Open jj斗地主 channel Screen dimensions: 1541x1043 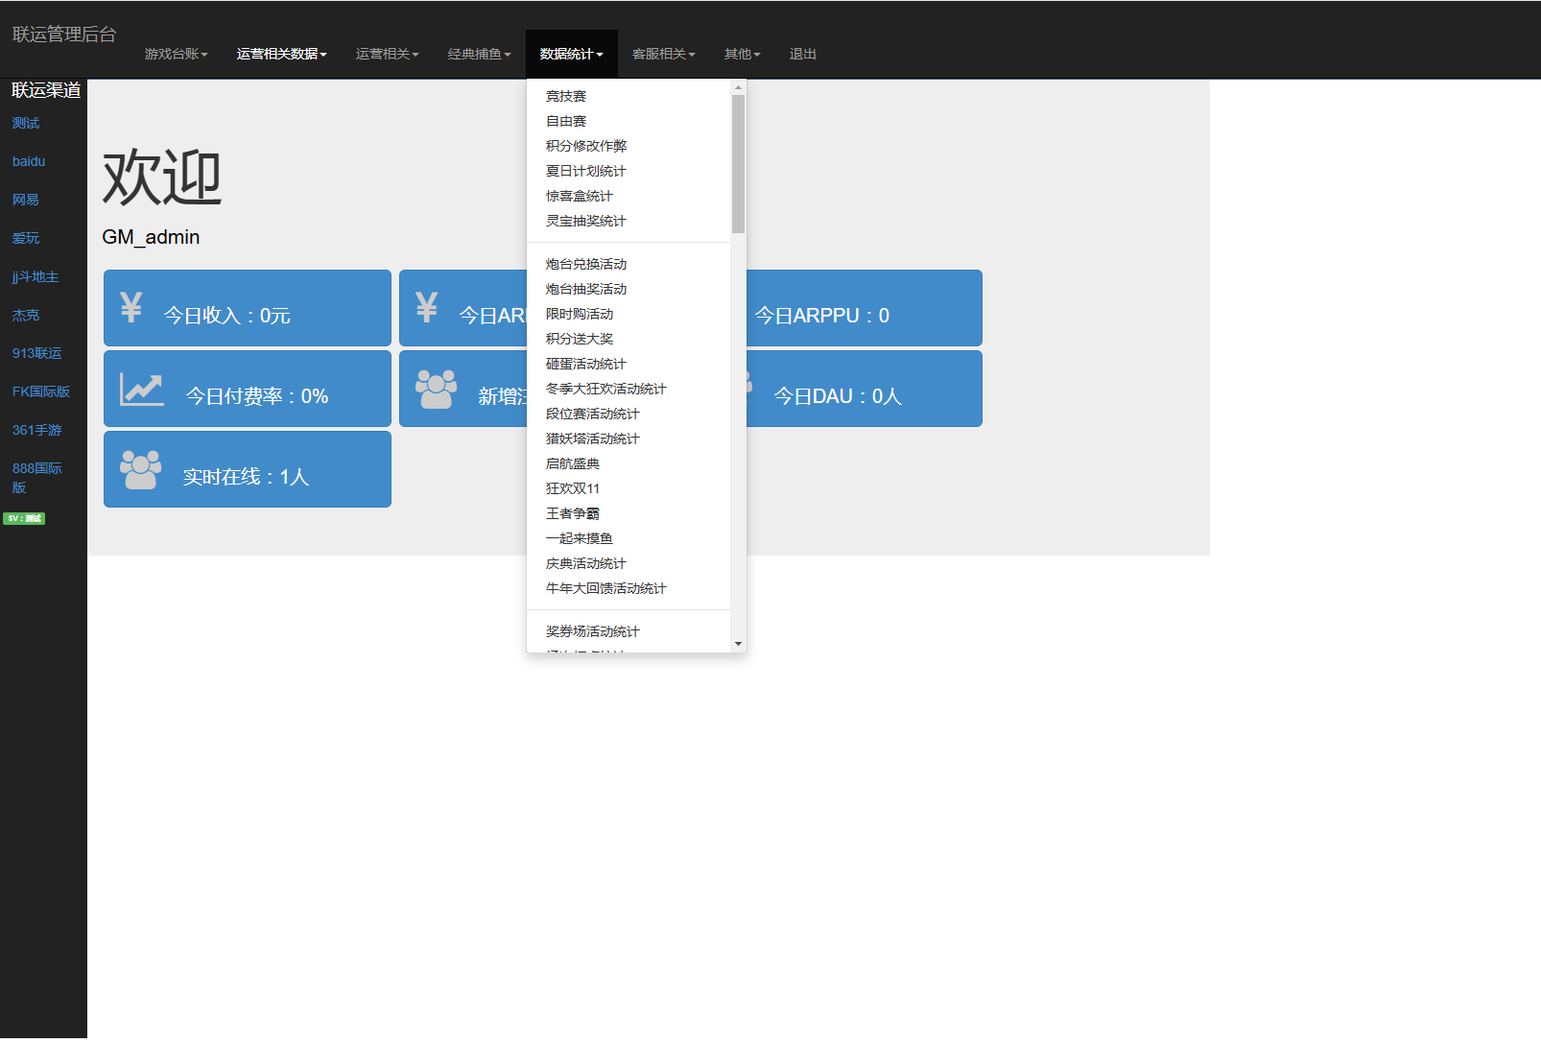tap(36, 276)
